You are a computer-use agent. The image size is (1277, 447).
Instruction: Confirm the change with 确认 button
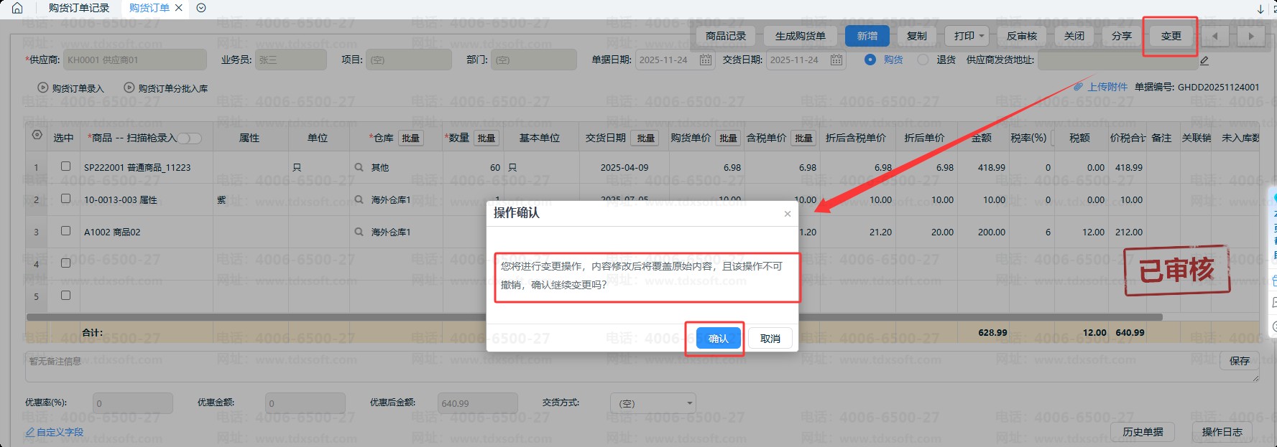(x=718, y=339)
